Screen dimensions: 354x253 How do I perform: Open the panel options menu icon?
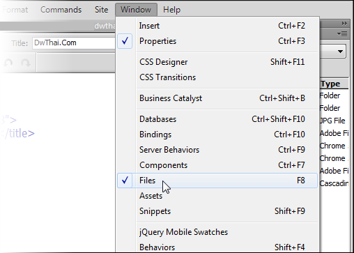click(342, 34)
